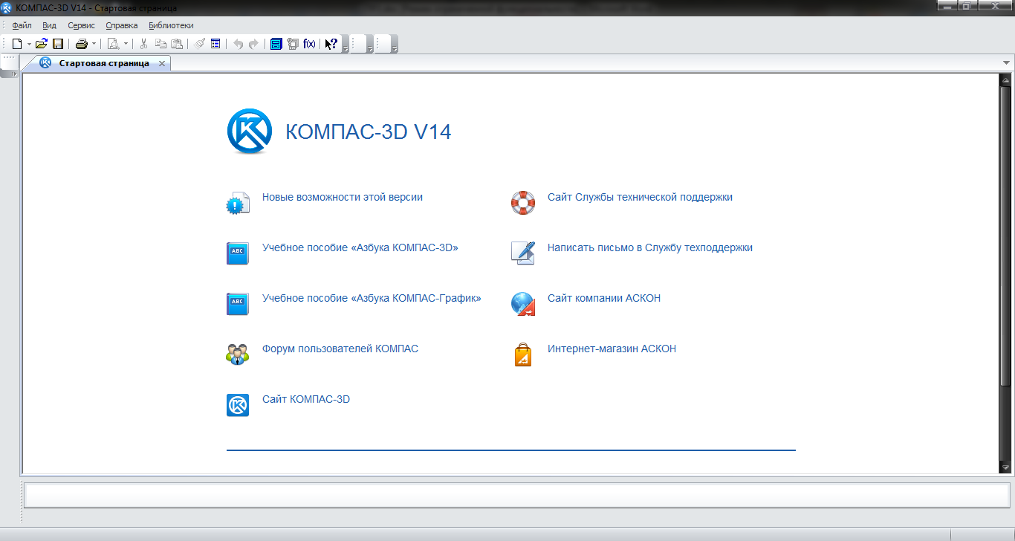Click the lifebuoy support site icon
Viewport: 1015px width, 541px height.
click(523, 203)
